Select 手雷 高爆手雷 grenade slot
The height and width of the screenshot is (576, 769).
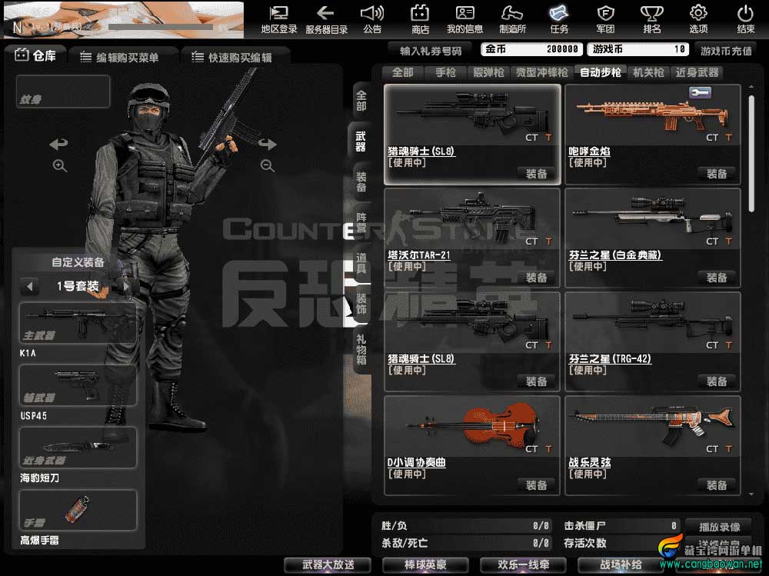(x=78, y=511)
